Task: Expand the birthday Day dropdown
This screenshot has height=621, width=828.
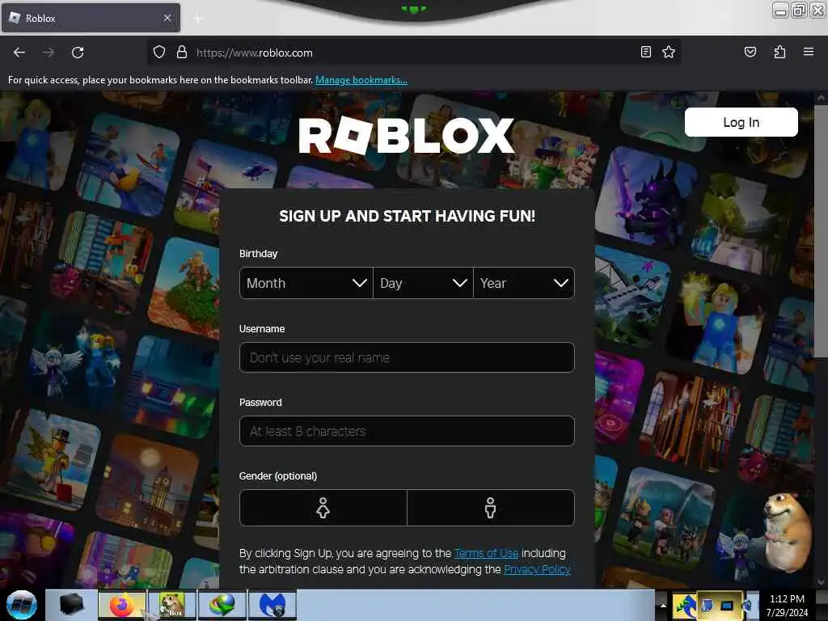Action: (x=423, y=283)
